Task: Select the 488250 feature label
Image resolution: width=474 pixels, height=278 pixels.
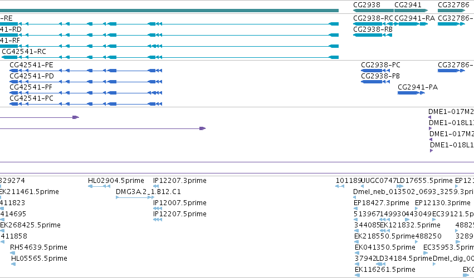Action: point(428,236)
